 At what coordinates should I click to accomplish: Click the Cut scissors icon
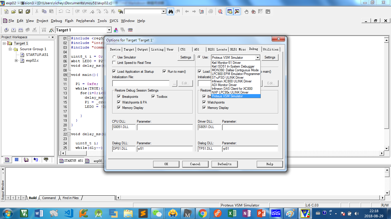pos(37,12)
